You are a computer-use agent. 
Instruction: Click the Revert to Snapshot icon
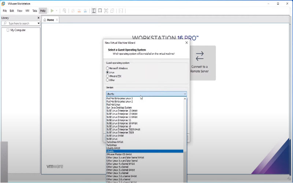[x=79, y=11]
